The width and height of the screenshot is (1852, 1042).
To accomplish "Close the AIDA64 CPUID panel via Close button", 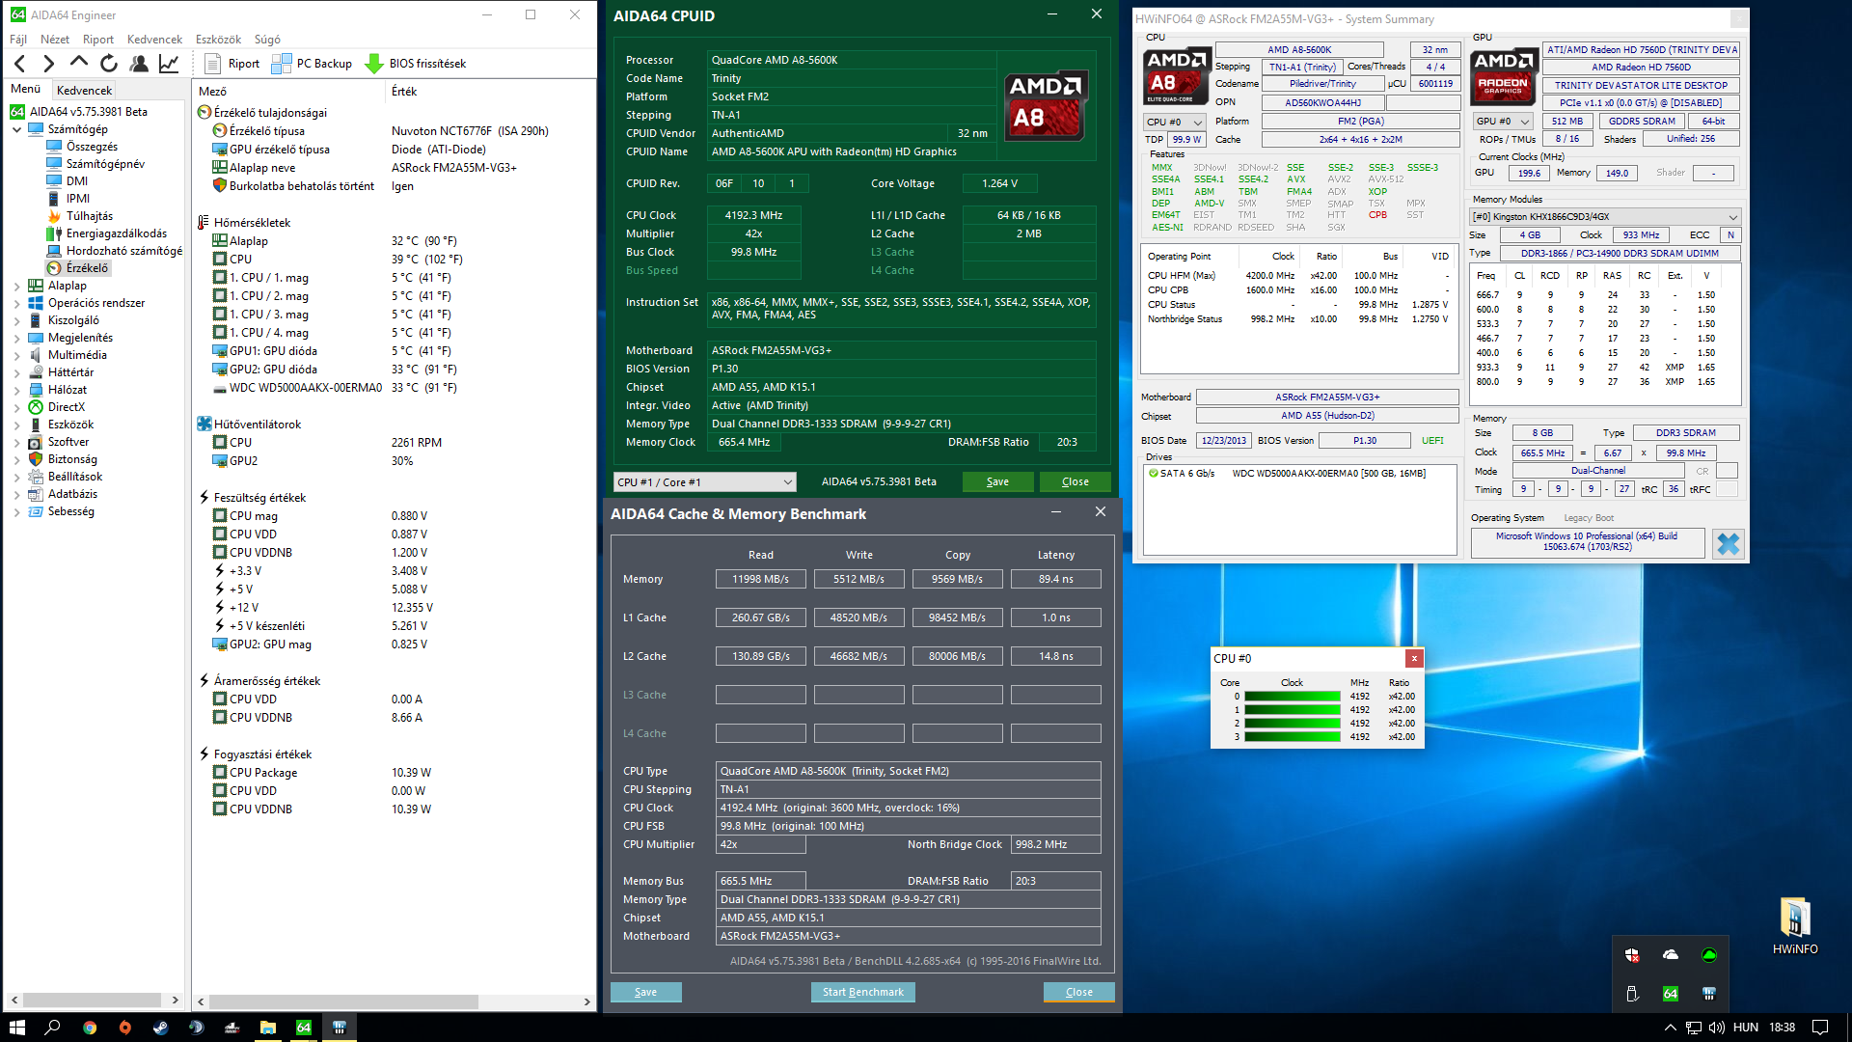I will tap(1076, 481).
